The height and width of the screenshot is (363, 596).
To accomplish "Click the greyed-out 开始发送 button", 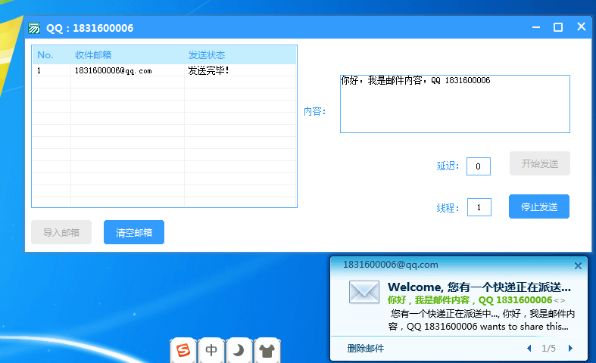I will (x=540, y=163).
